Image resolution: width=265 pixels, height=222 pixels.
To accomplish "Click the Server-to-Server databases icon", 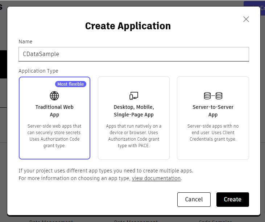I will (213, 96).
